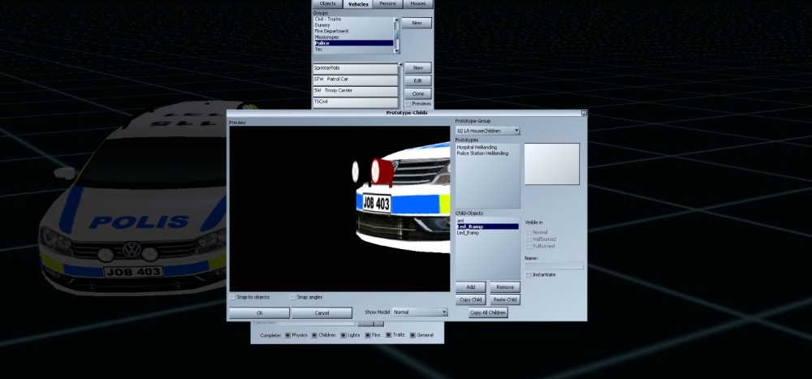This screenshot has width=812, height=379.
Task: Click Cancel in Prototype-Childs dialog
Action: (x=322, y=312)
